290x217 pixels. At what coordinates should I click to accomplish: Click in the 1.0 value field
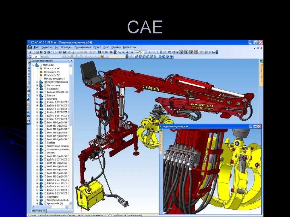(x=37, y=57)
